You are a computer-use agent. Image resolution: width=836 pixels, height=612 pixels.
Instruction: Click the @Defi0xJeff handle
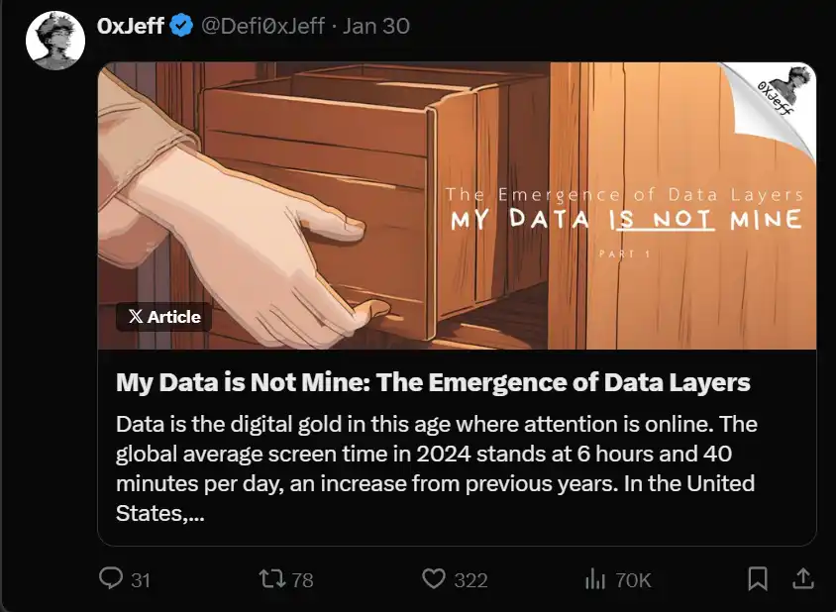pos(263,27)
